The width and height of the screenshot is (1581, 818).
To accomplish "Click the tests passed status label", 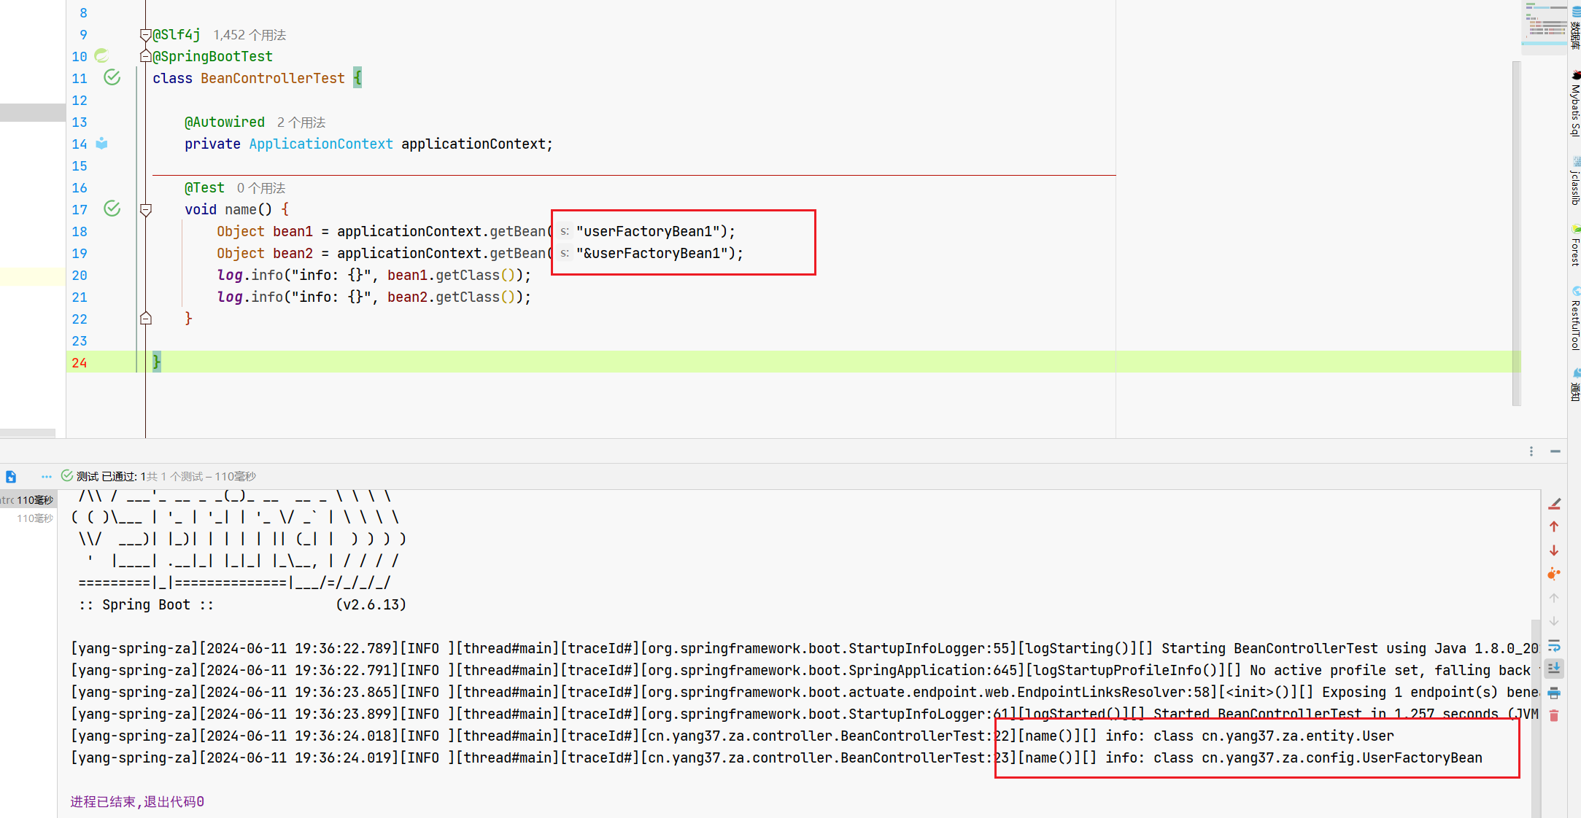I will tap(159, 476).
